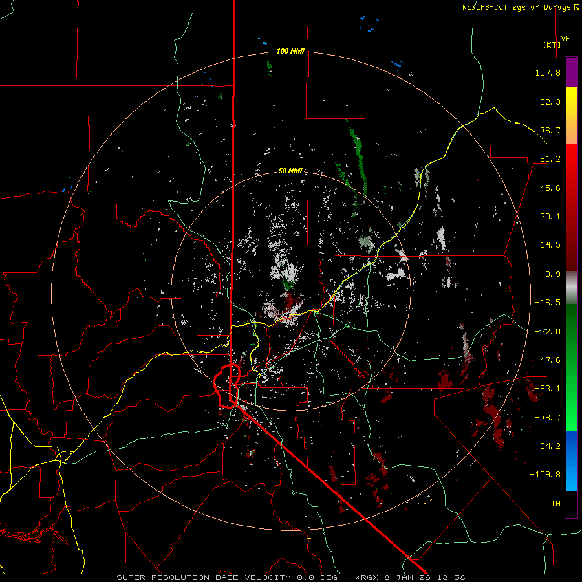Click the purple segment of the color bar
This screenshot has width=582, height=582.
[x=571, y=72]
